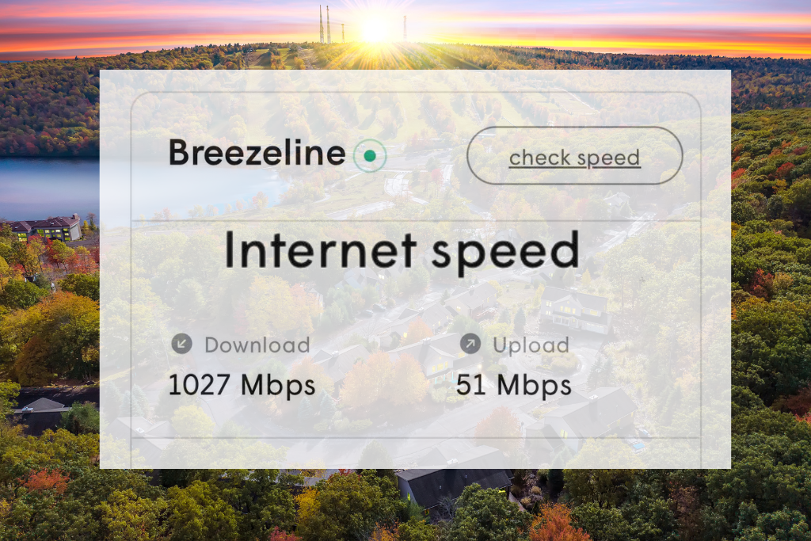Screen dimensions: 811x541
Task: Select the Upload label text
Action: pos(531,345)
